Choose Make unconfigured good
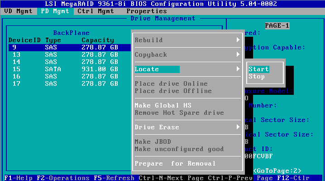This screenshot has width=325, height=181. click(x=179, y=149)
